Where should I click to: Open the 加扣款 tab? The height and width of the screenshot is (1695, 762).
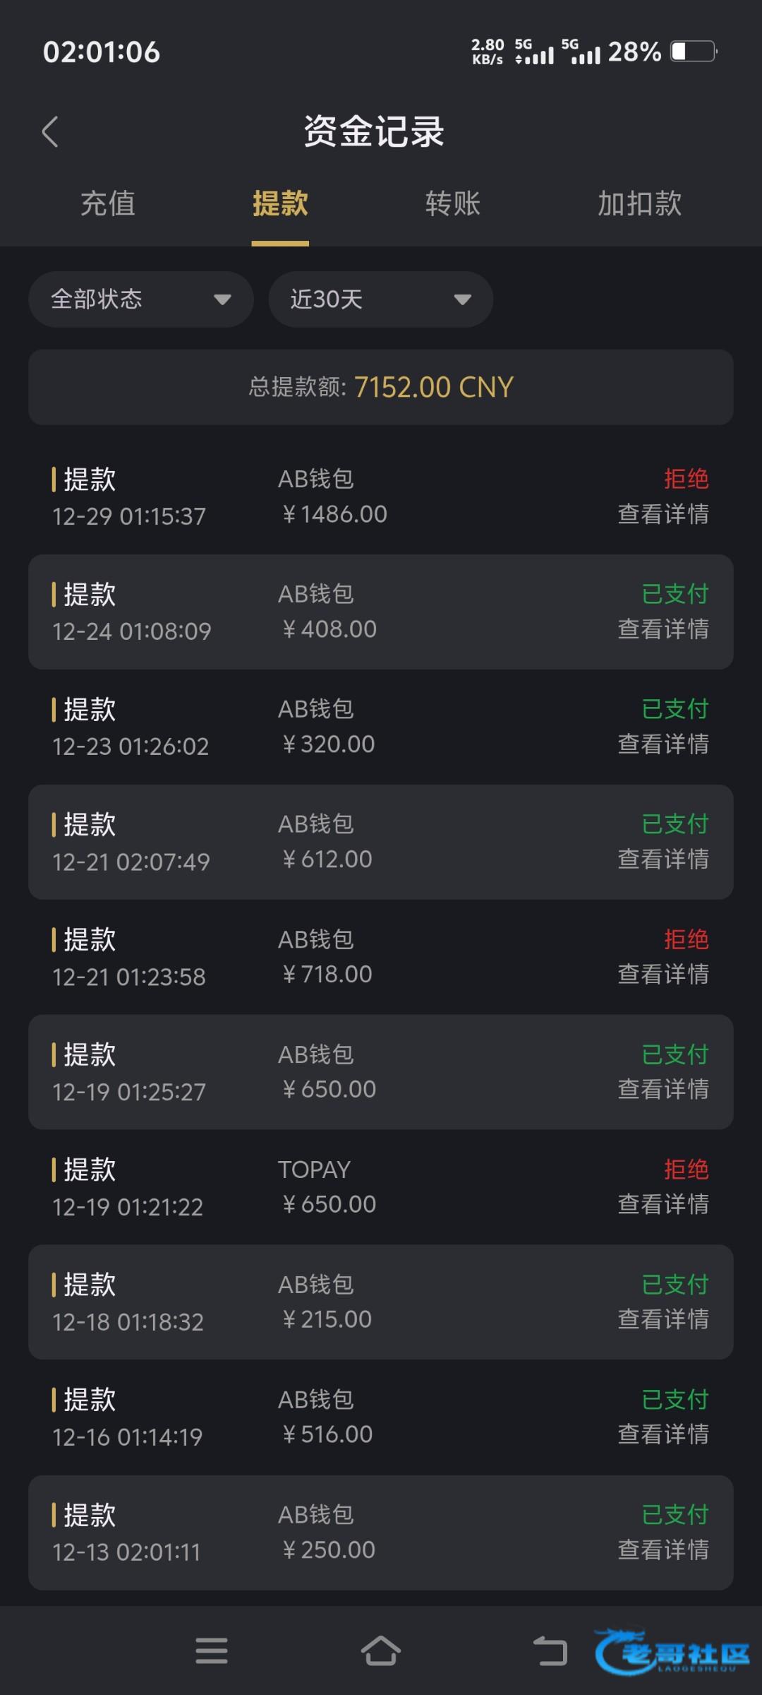click(x=639, y=204)
